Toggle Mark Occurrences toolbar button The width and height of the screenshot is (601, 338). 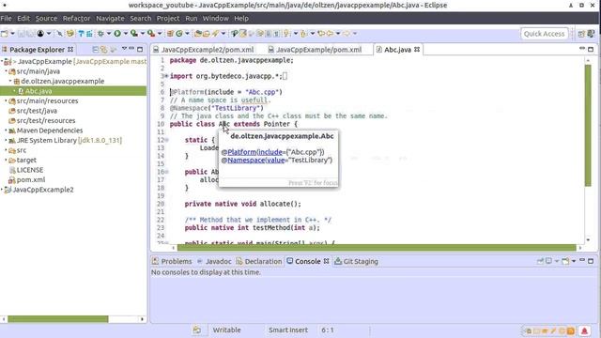[x=242, y=34]
